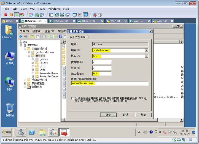This screenshot has height=144, width=199.
Task: Click the DNS manager back arrow
Action: pyautogui.click(x=21, y=37)
